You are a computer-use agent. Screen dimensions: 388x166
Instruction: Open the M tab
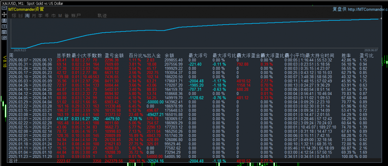(60, 16)
